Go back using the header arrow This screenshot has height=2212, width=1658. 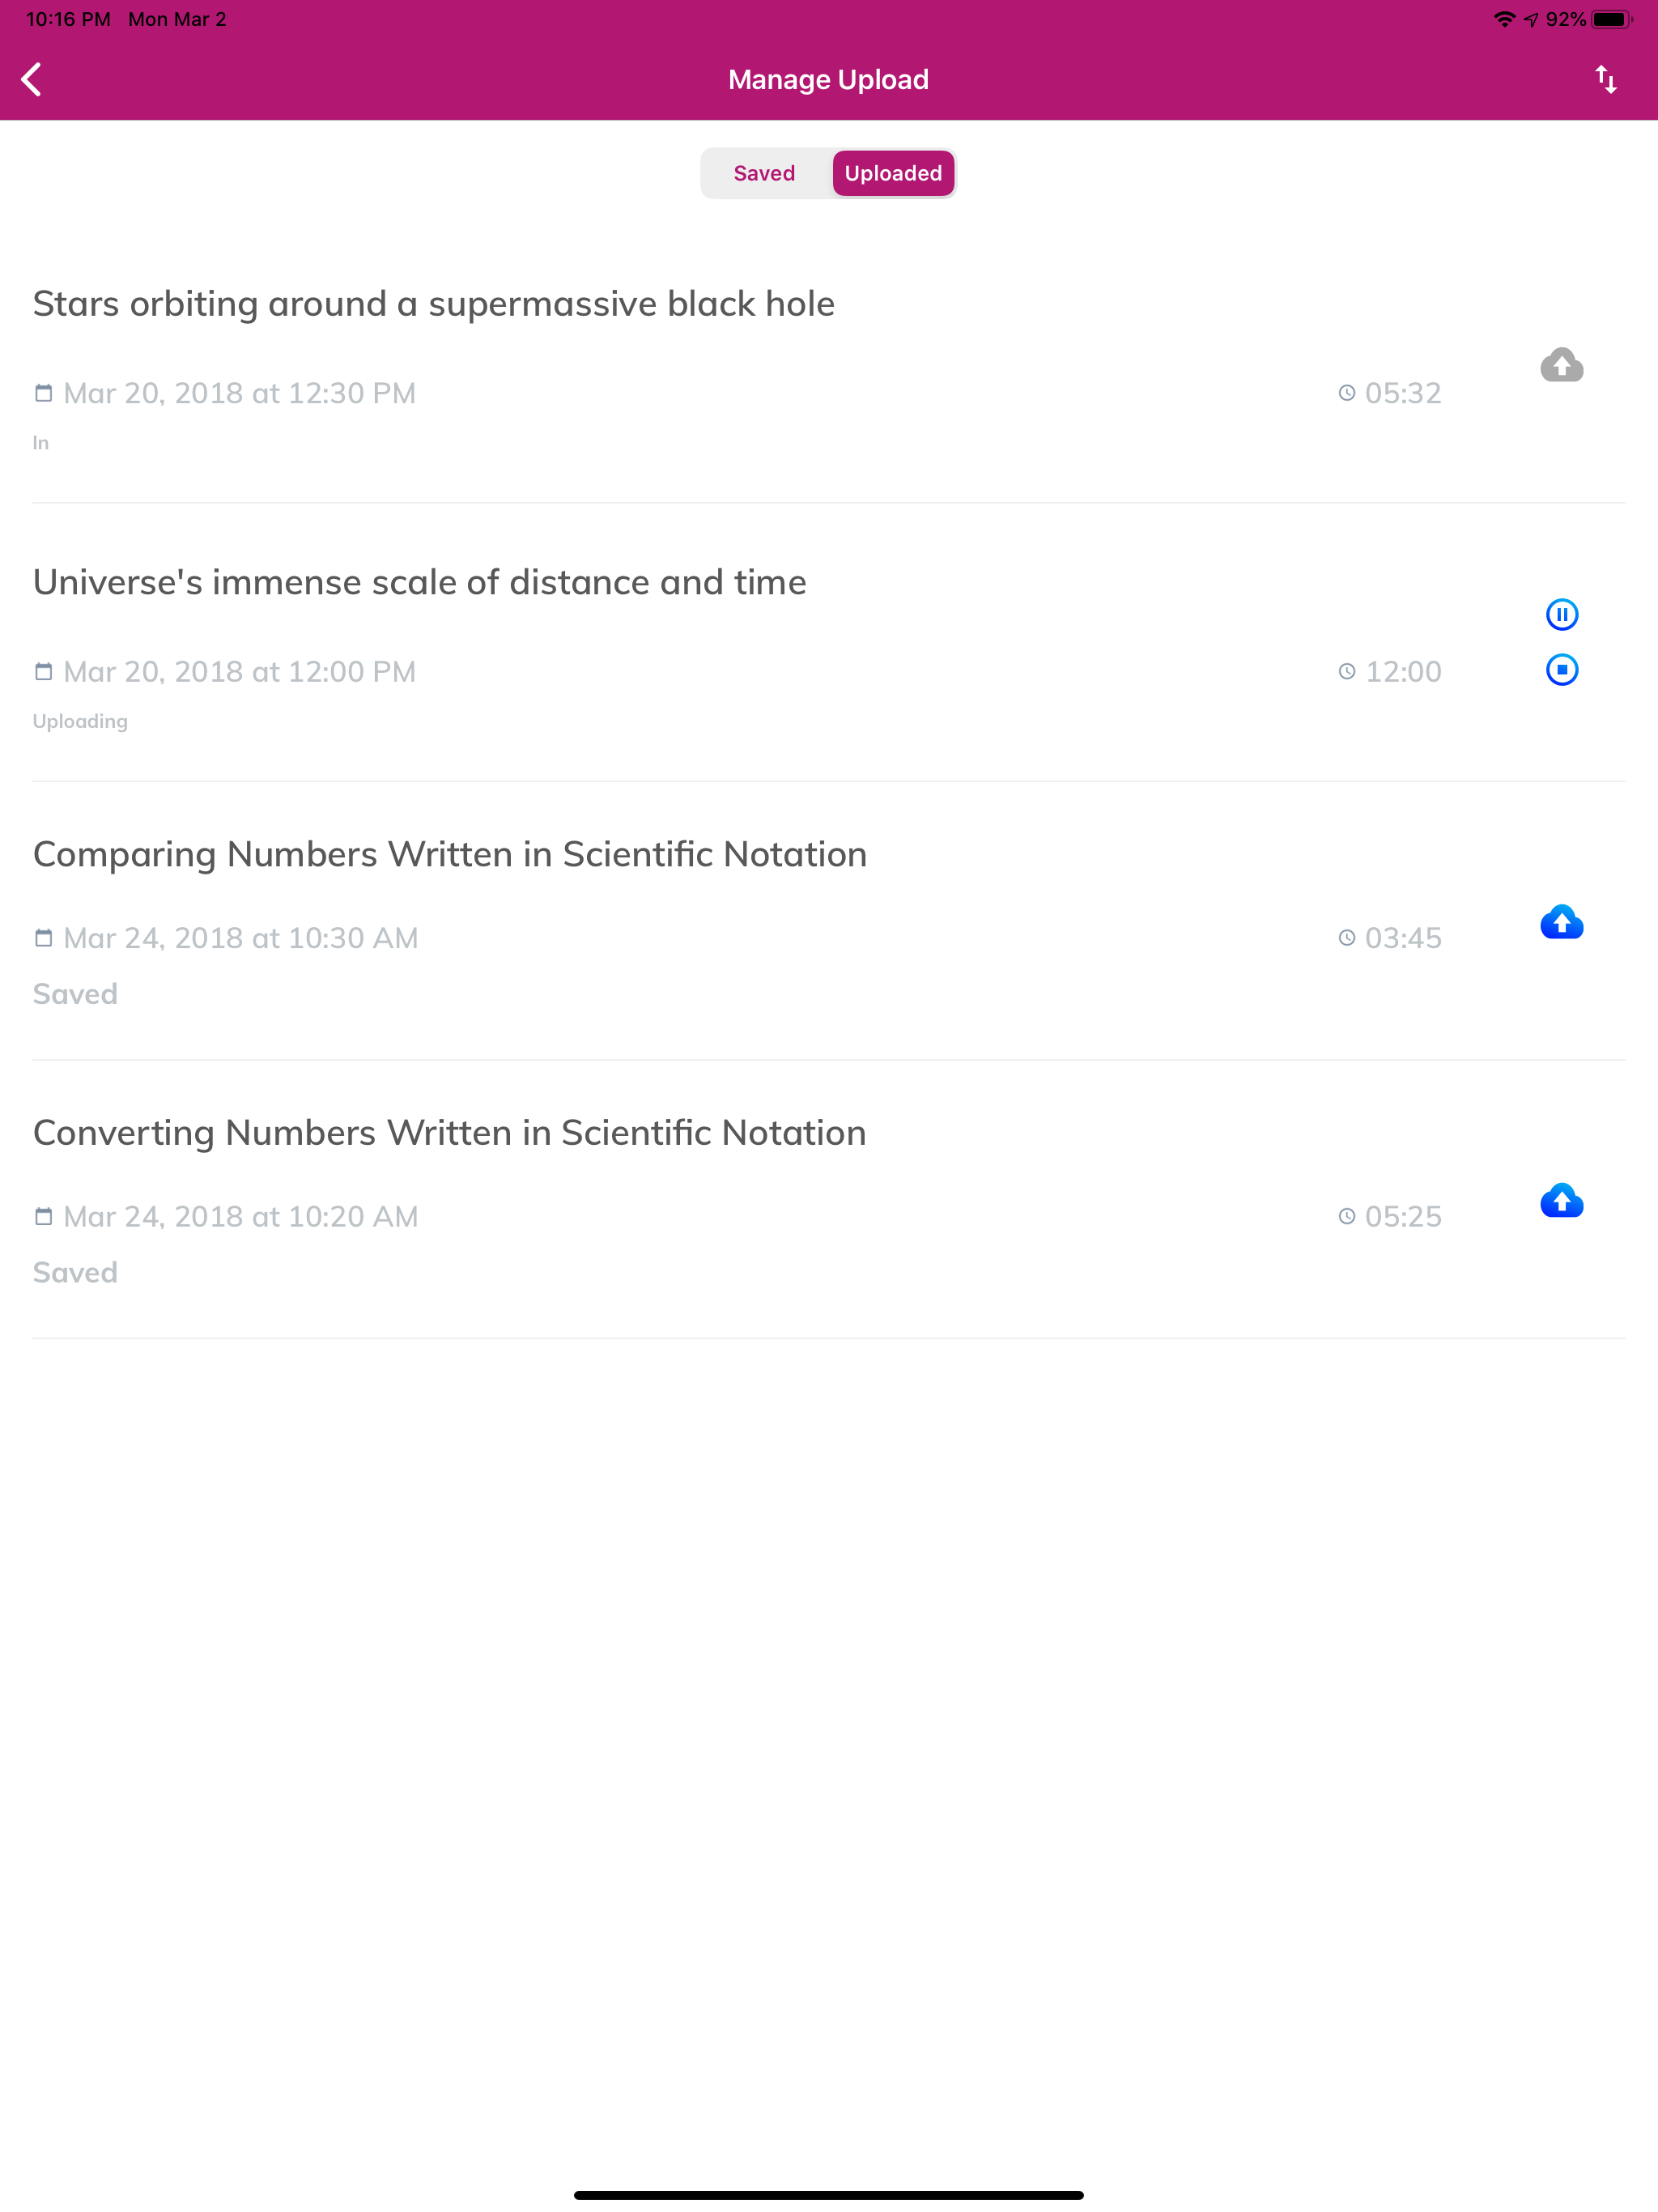(32, 80)
